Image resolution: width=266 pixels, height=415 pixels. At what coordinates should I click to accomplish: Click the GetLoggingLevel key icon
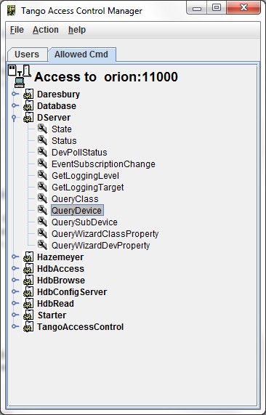(x=42, y=175)
